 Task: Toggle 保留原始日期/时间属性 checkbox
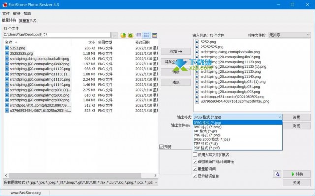click(x=195, y=162)
